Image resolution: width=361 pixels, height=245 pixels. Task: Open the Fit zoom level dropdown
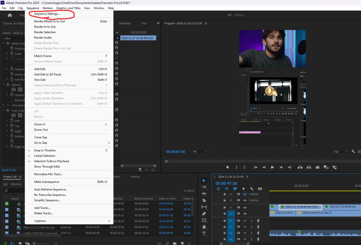(x=200, y=151)
